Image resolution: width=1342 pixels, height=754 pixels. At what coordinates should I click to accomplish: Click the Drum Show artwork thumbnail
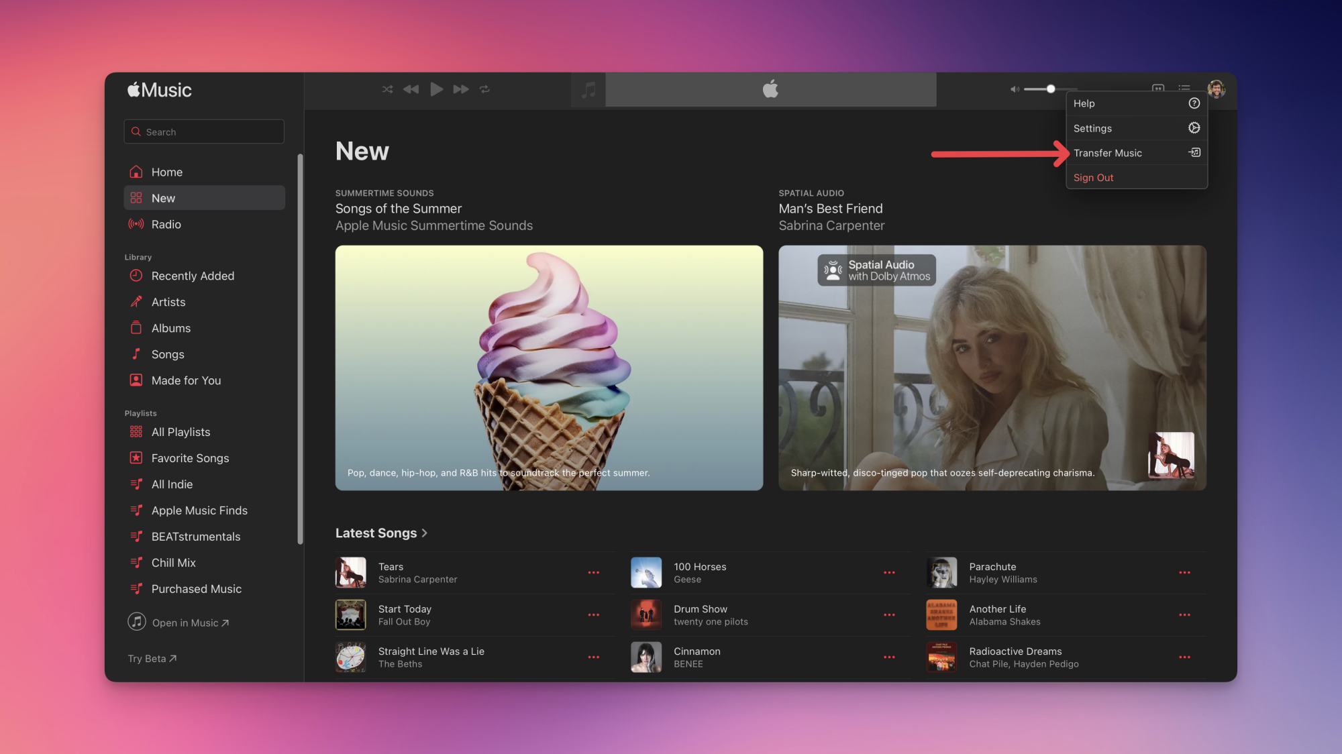pyautogui.click(x=646, y=615)
